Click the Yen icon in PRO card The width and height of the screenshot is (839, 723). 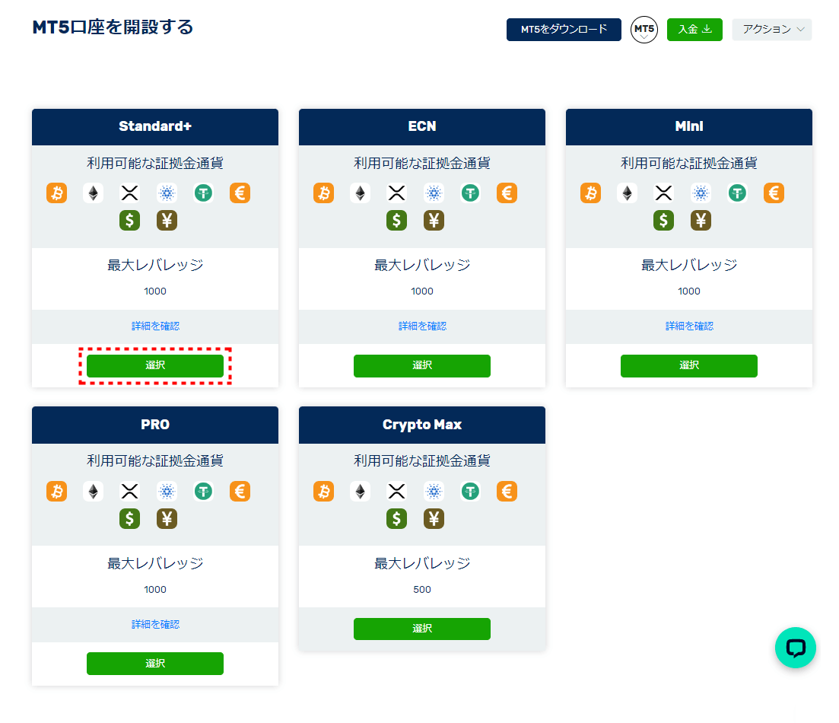[167, 518]
